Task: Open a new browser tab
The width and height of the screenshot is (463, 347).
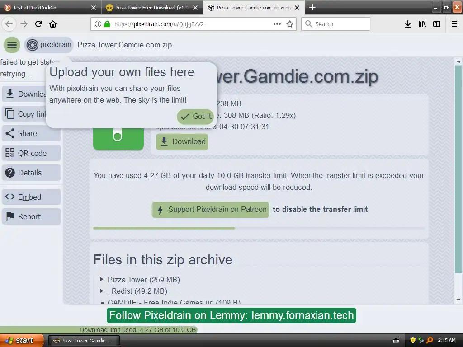Action: pyautogui.click(x=312, y=7)
